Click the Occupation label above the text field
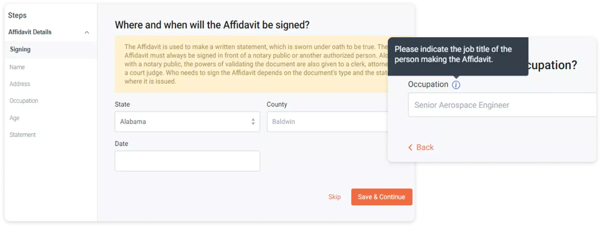The height and width of the screenshot is (227, 601). point(428,84)
